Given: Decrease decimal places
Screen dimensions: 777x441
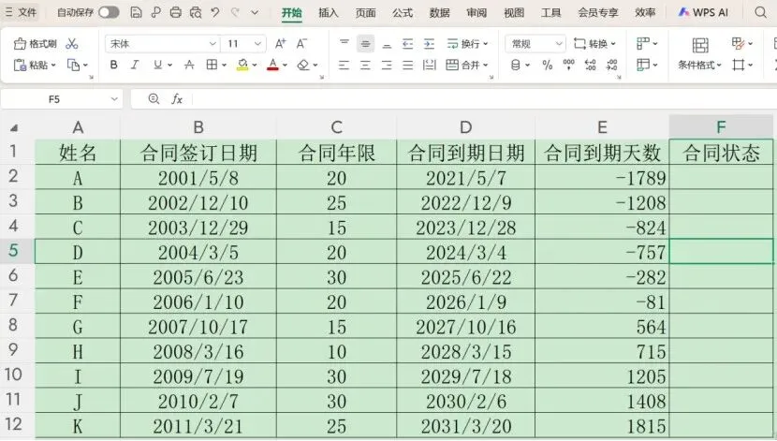Looking at the screenshot, I should 612,65.
